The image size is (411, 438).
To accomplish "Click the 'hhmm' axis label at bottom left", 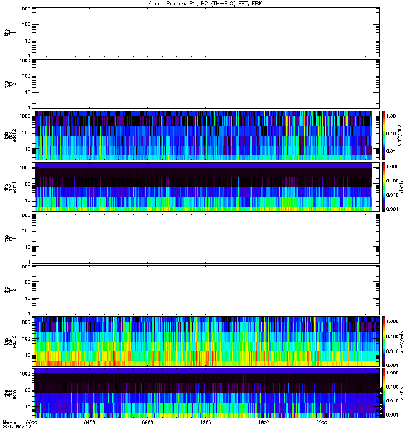I will tap(9, 423).
